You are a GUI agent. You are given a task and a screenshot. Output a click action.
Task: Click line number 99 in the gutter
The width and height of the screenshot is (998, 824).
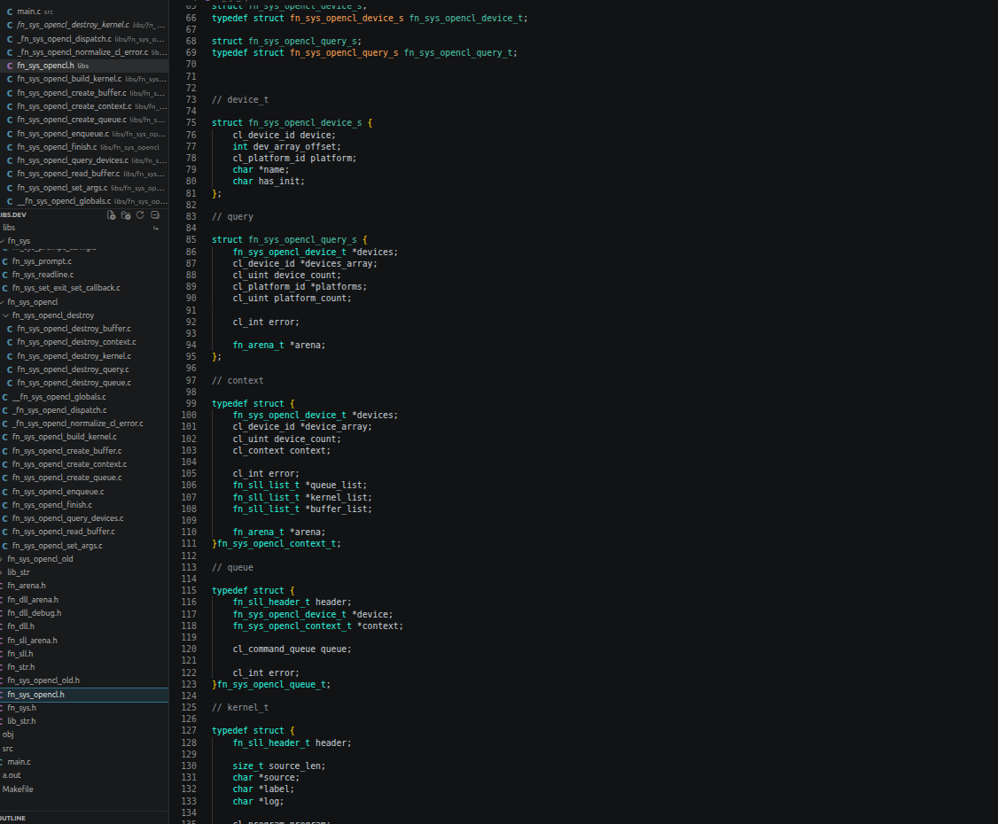191,404
